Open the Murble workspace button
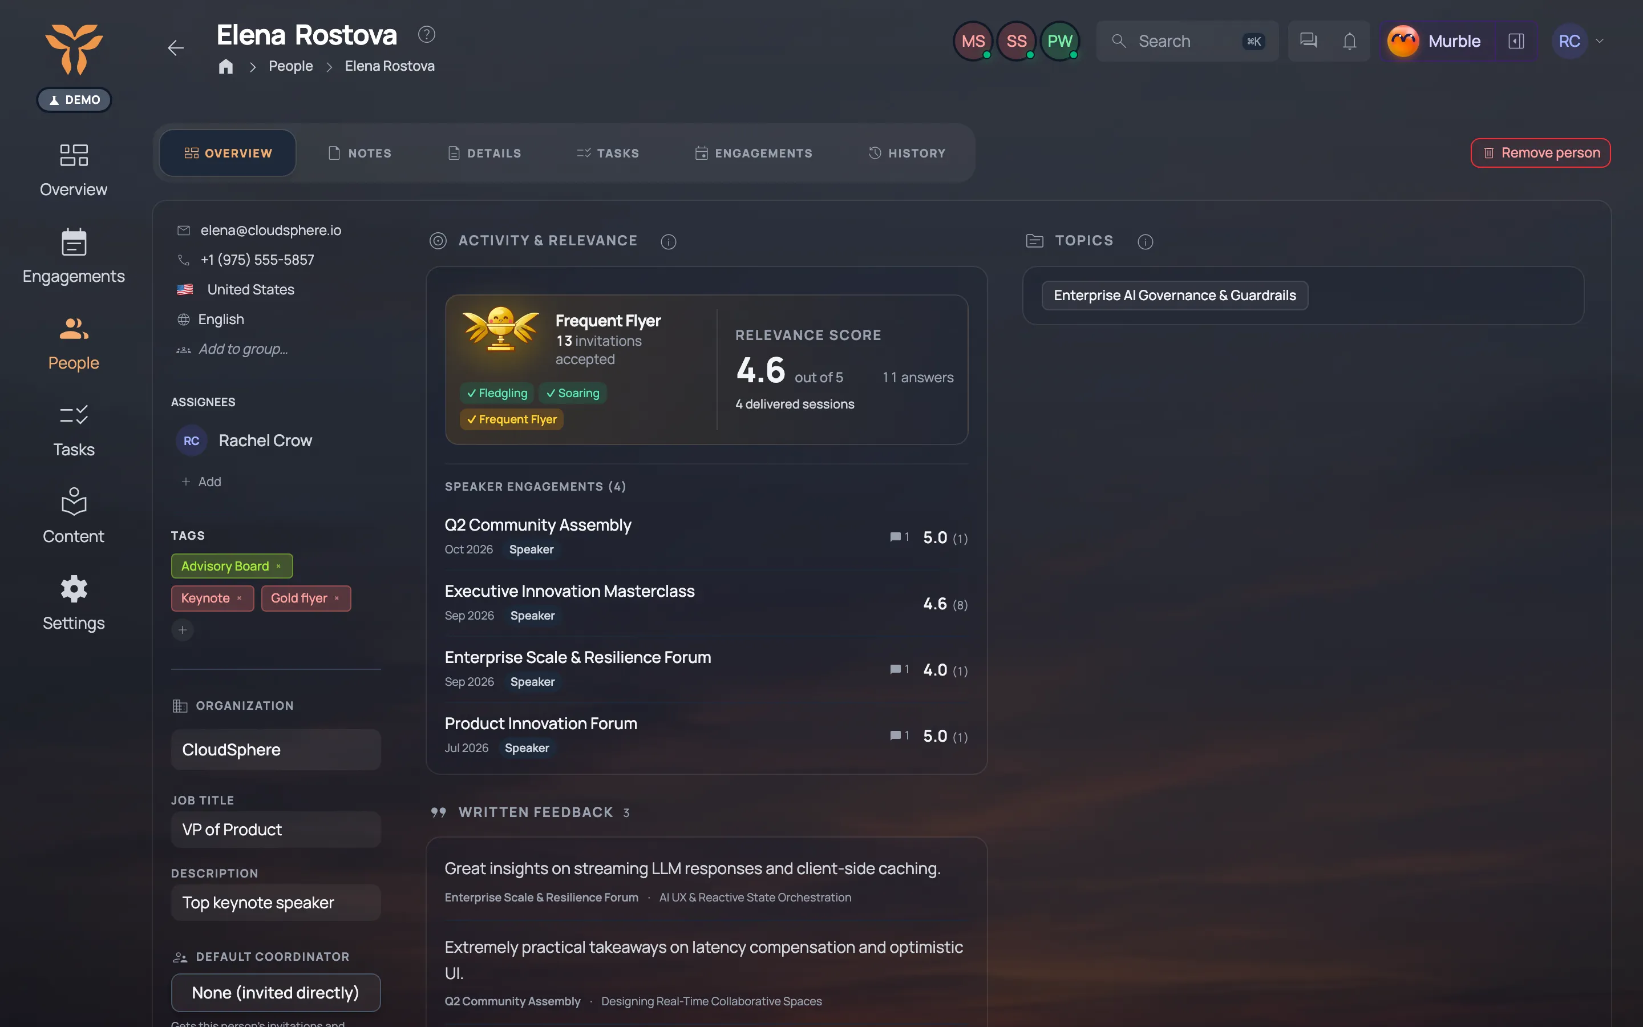The image size is (1643, 1027). (1435, 41)
